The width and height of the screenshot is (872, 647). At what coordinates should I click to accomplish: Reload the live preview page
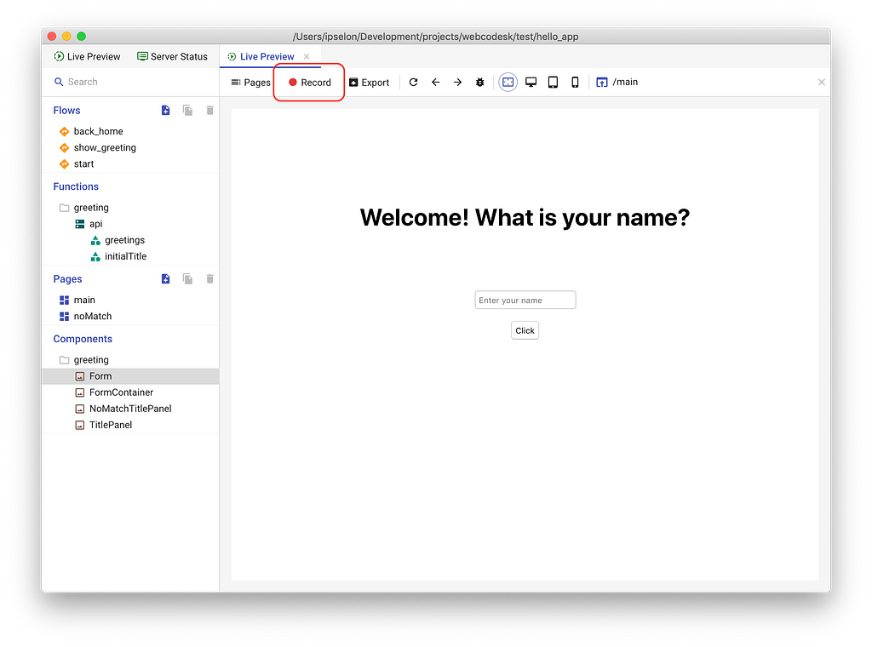413,83
